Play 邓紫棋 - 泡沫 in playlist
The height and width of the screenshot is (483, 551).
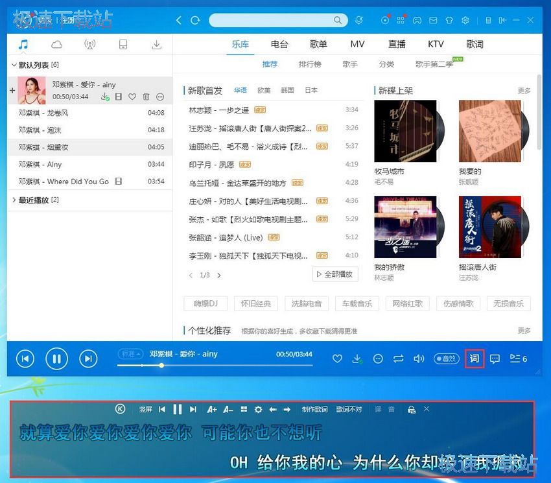[89, 130]
